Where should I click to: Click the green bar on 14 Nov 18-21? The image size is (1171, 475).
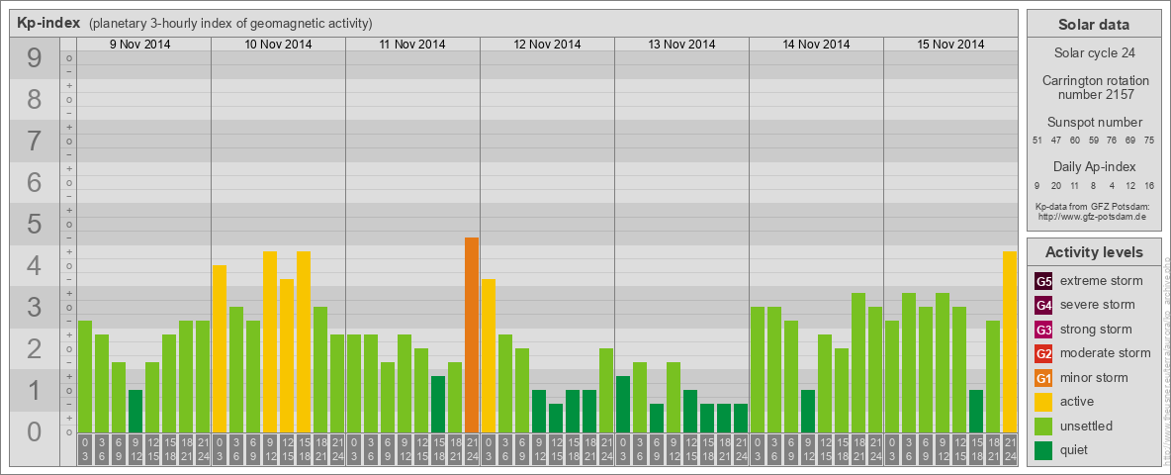(x=858, y=363)
